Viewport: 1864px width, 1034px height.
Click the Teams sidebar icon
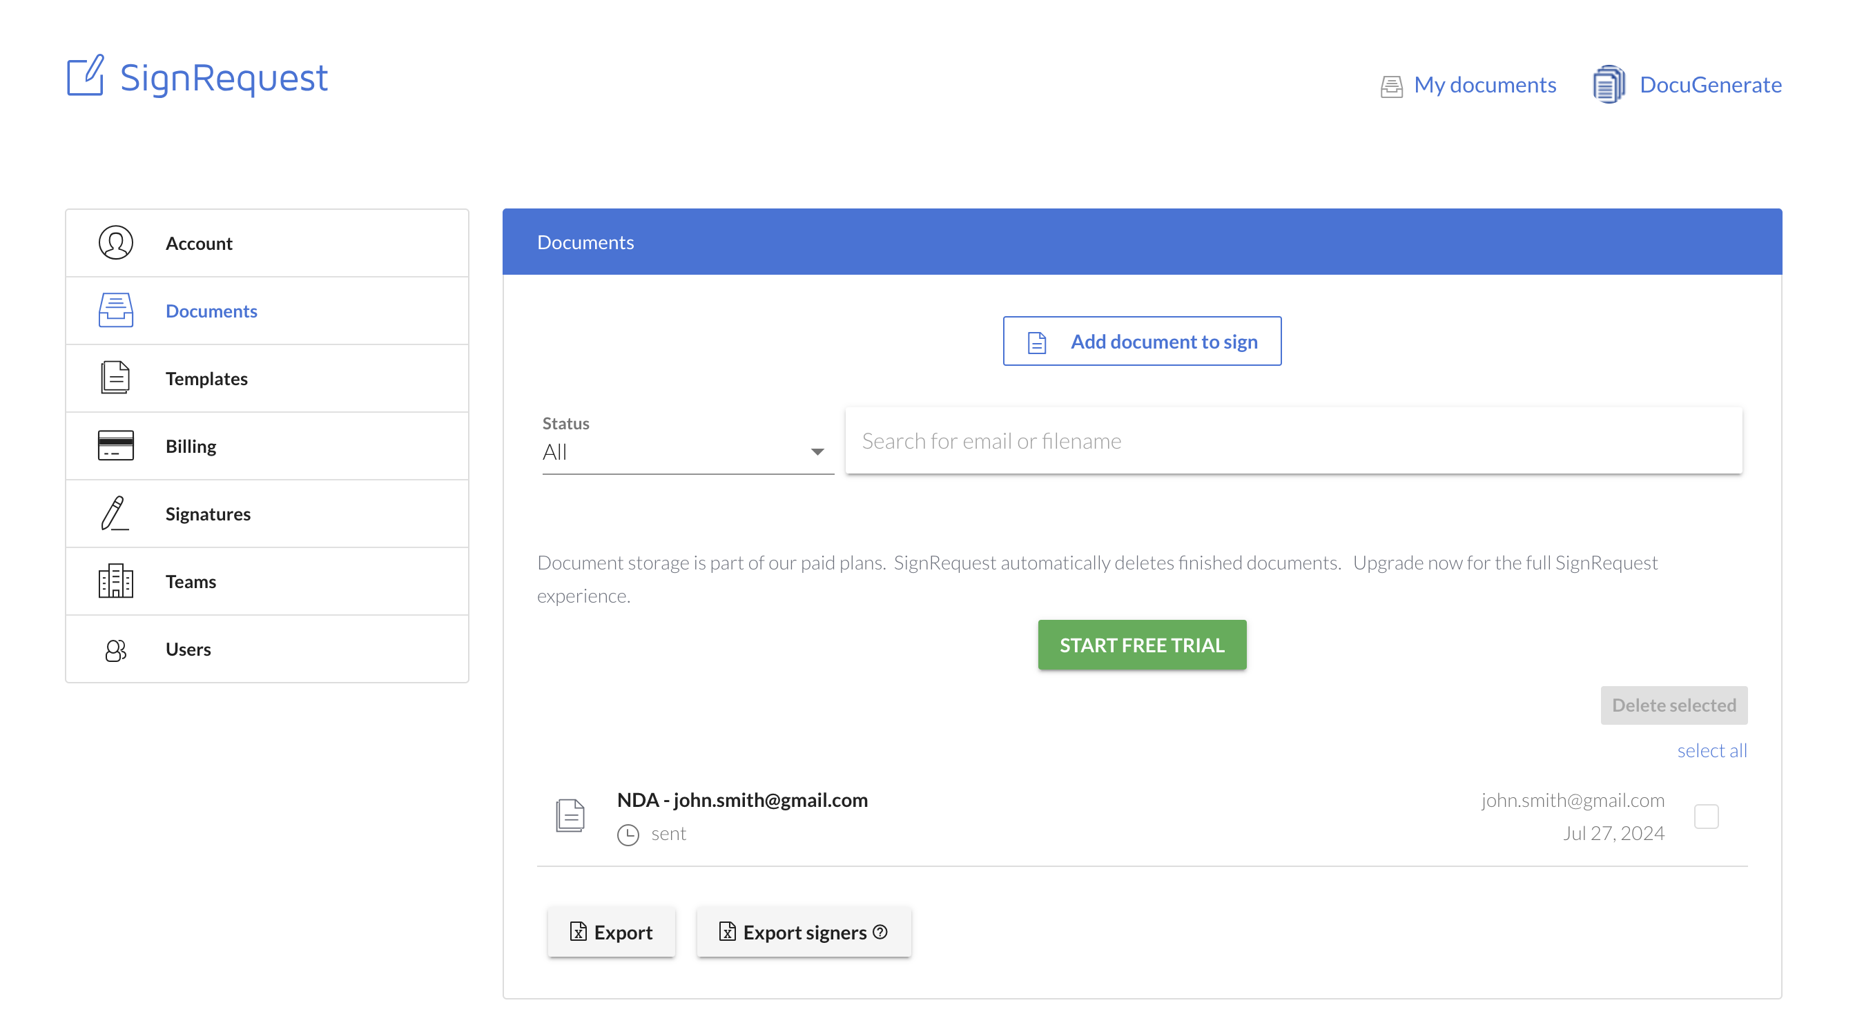tap(116, 581)
